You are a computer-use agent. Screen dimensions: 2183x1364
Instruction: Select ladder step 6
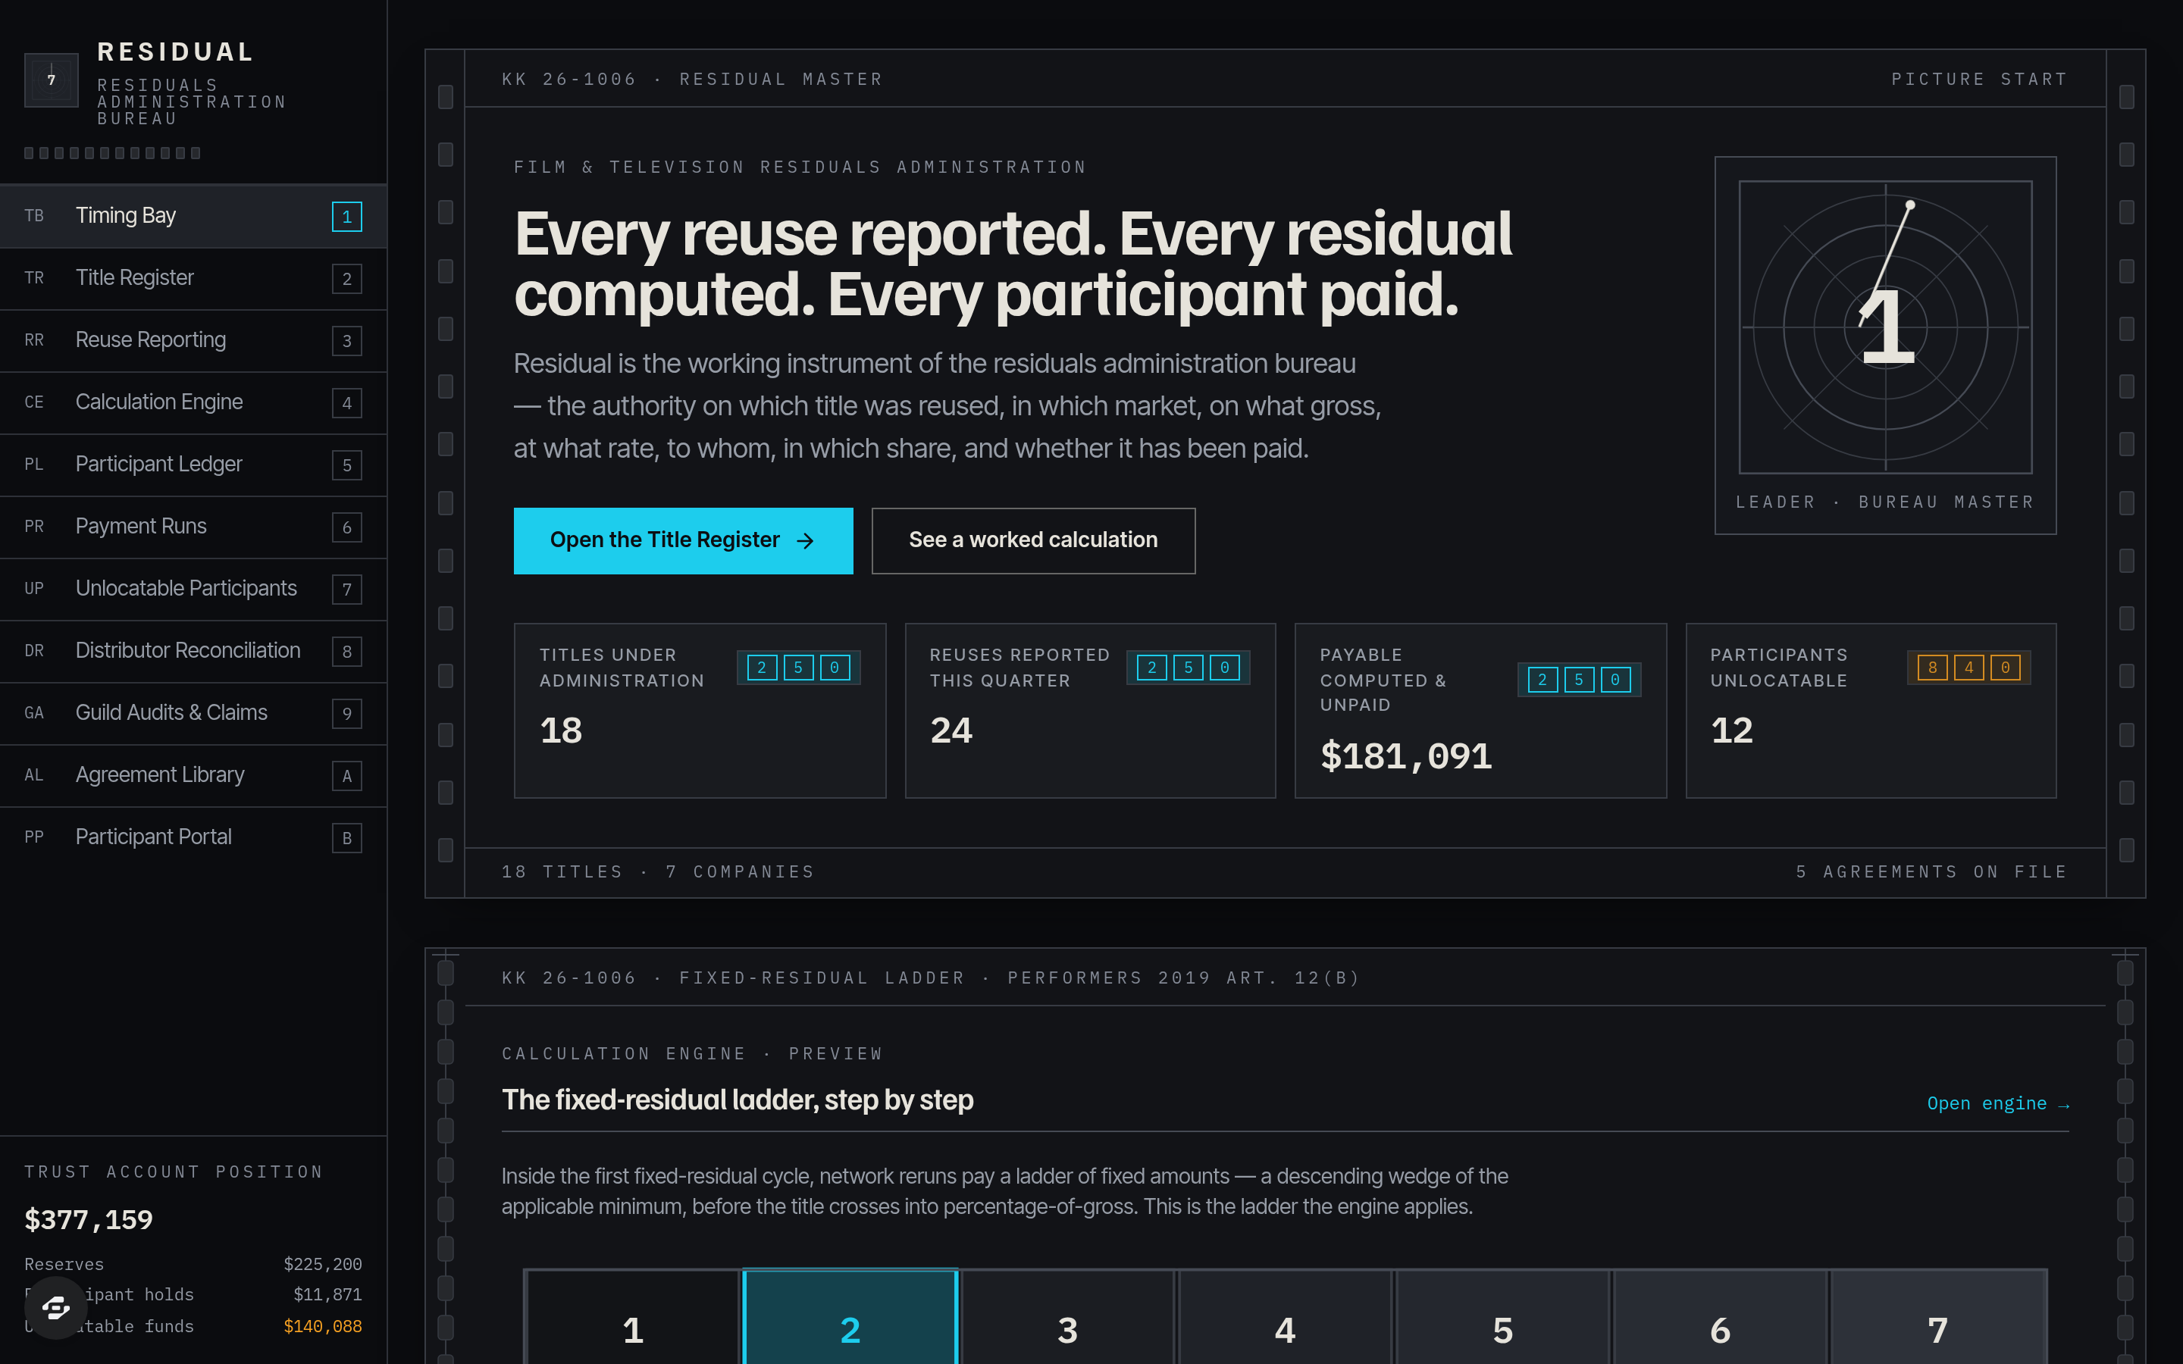tap(1720, 1317)
